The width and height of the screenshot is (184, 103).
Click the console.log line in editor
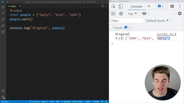click(37, 28)
